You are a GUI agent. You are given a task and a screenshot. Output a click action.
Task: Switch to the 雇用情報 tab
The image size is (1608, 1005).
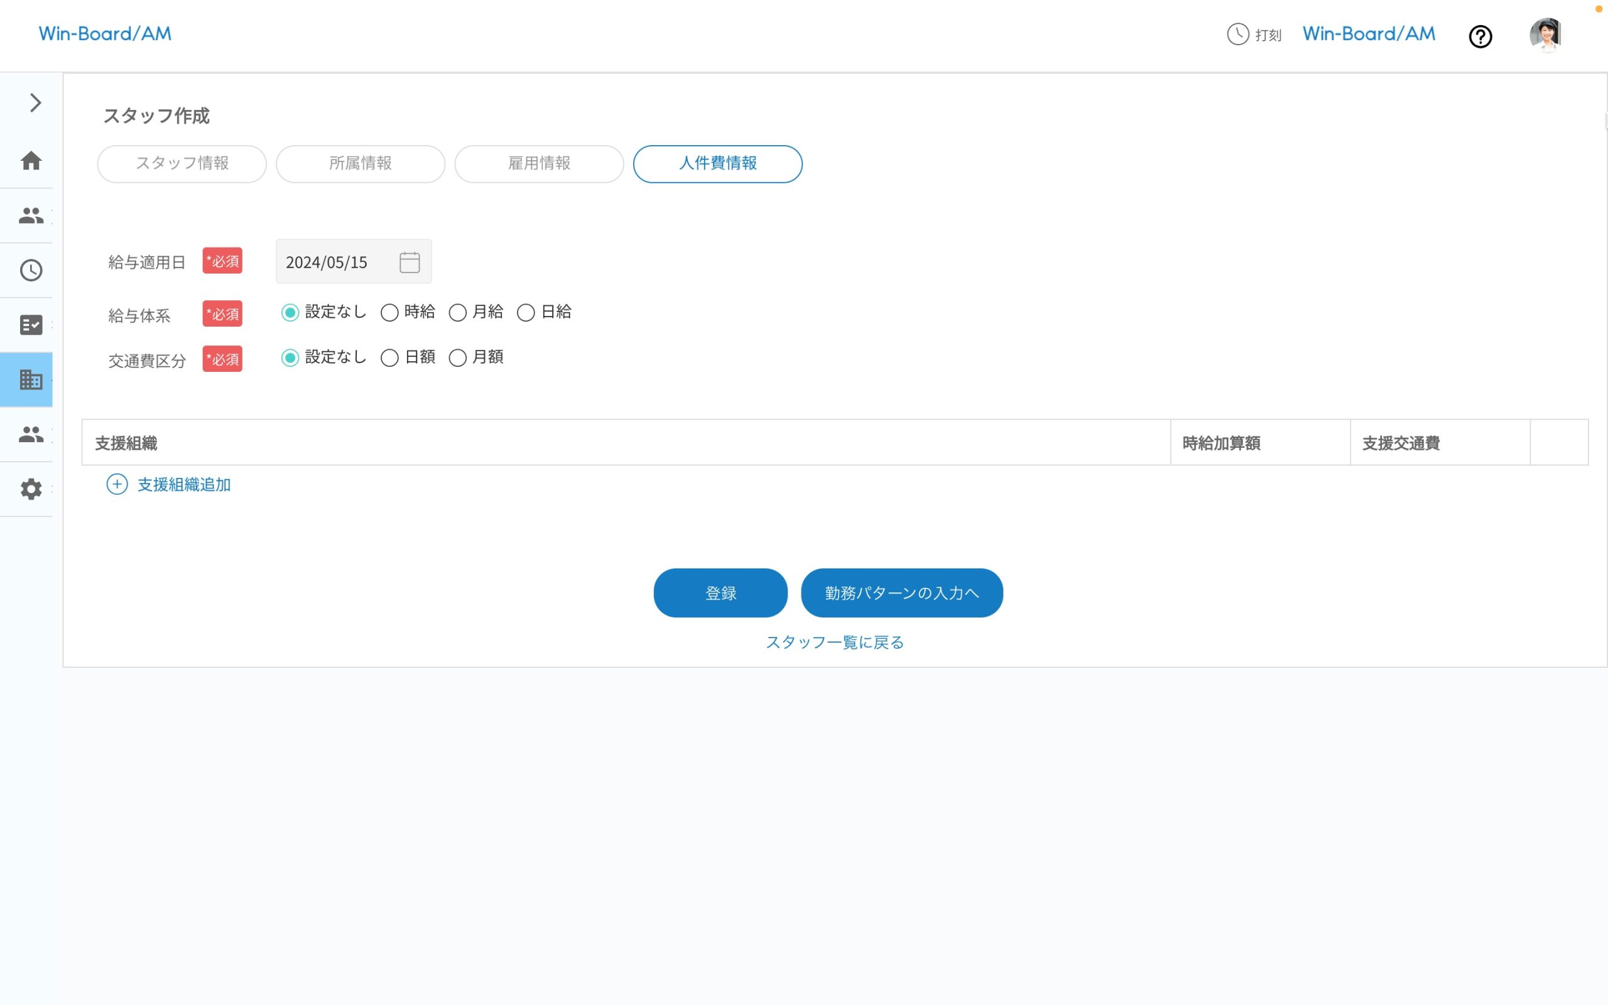[x=539, y=163]
